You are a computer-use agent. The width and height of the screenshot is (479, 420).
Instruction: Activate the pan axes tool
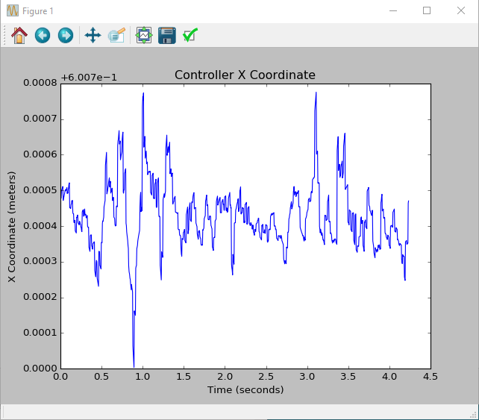coord(93,35)
